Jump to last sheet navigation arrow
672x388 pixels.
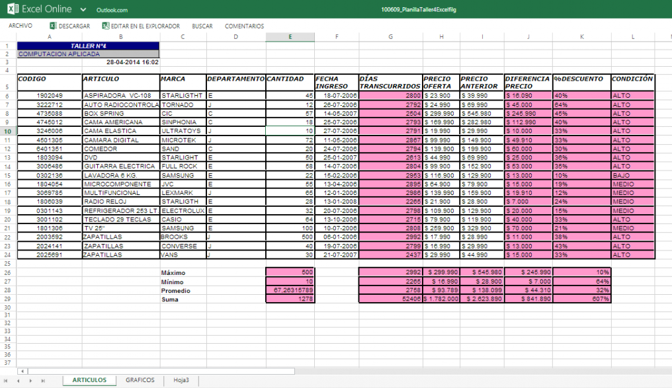click(43, 381)
